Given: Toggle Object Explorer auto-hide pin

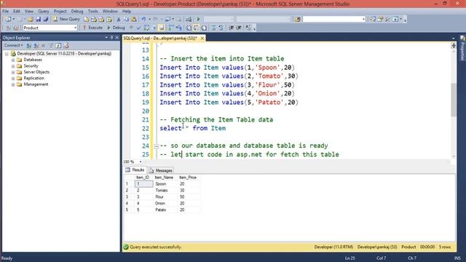Looking at the screenshot, I should click(x=111, y=38).
